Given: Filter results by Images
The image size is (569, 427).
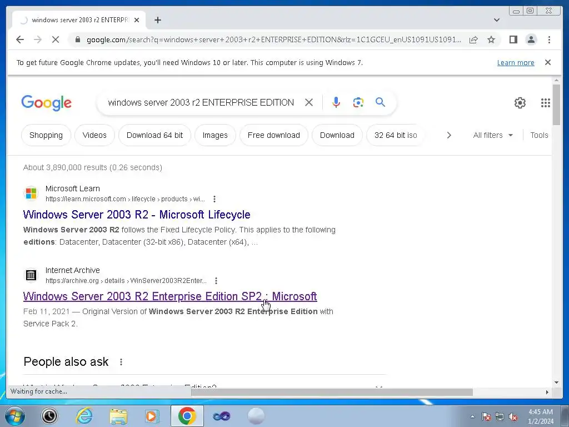Looking at the screenshot, I should 215,135.
